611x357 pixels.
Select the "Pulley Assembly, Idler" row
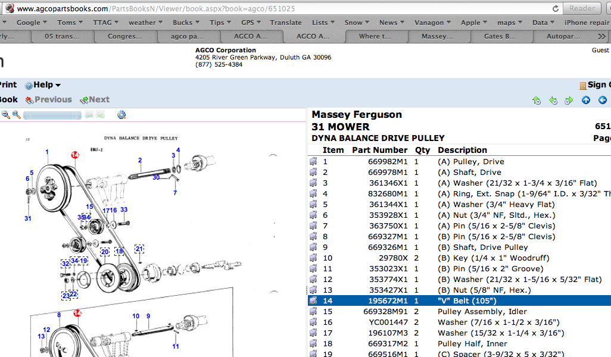pos(460,311)
